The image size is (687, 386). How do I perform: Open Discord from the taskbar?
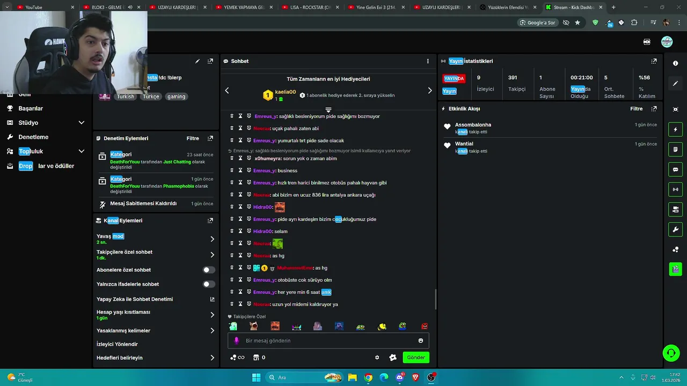click(399, 377)
